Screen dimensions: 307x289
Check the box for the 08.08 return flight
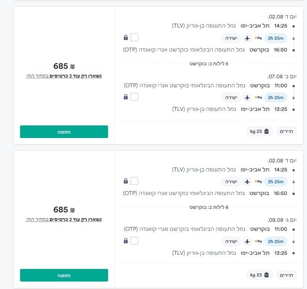134,241
